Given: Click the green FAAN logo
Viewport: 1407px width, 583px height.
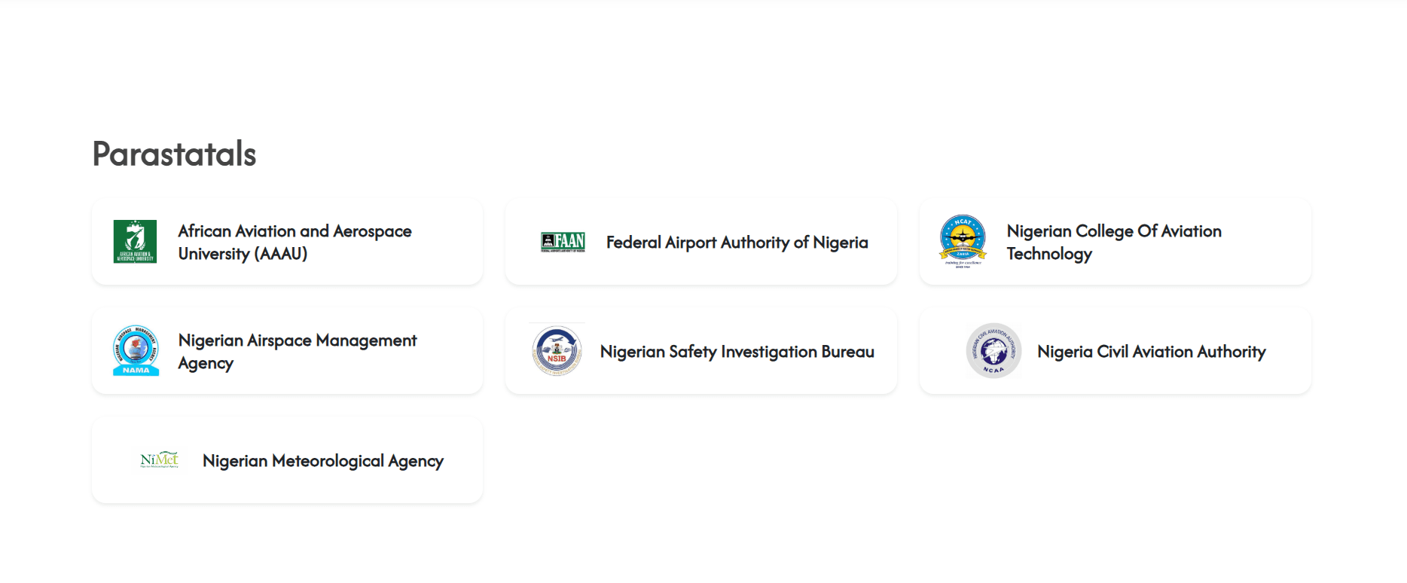Looking at the screenshot, I should 563,242.
